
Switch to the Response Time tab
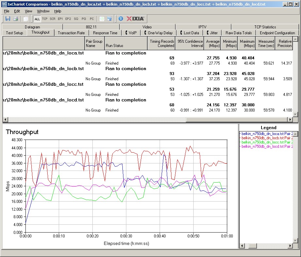pos(105,33)
